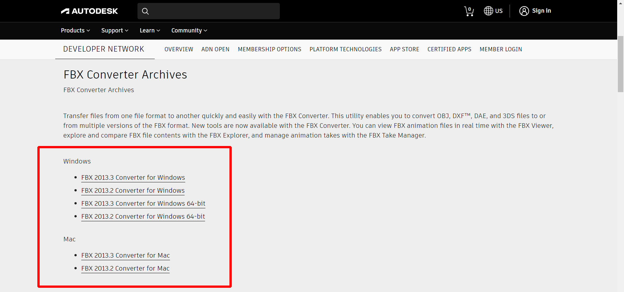Viewport: 624px width, 292px height.
Task: Open the App Store tab
Action: coord(405,49)
